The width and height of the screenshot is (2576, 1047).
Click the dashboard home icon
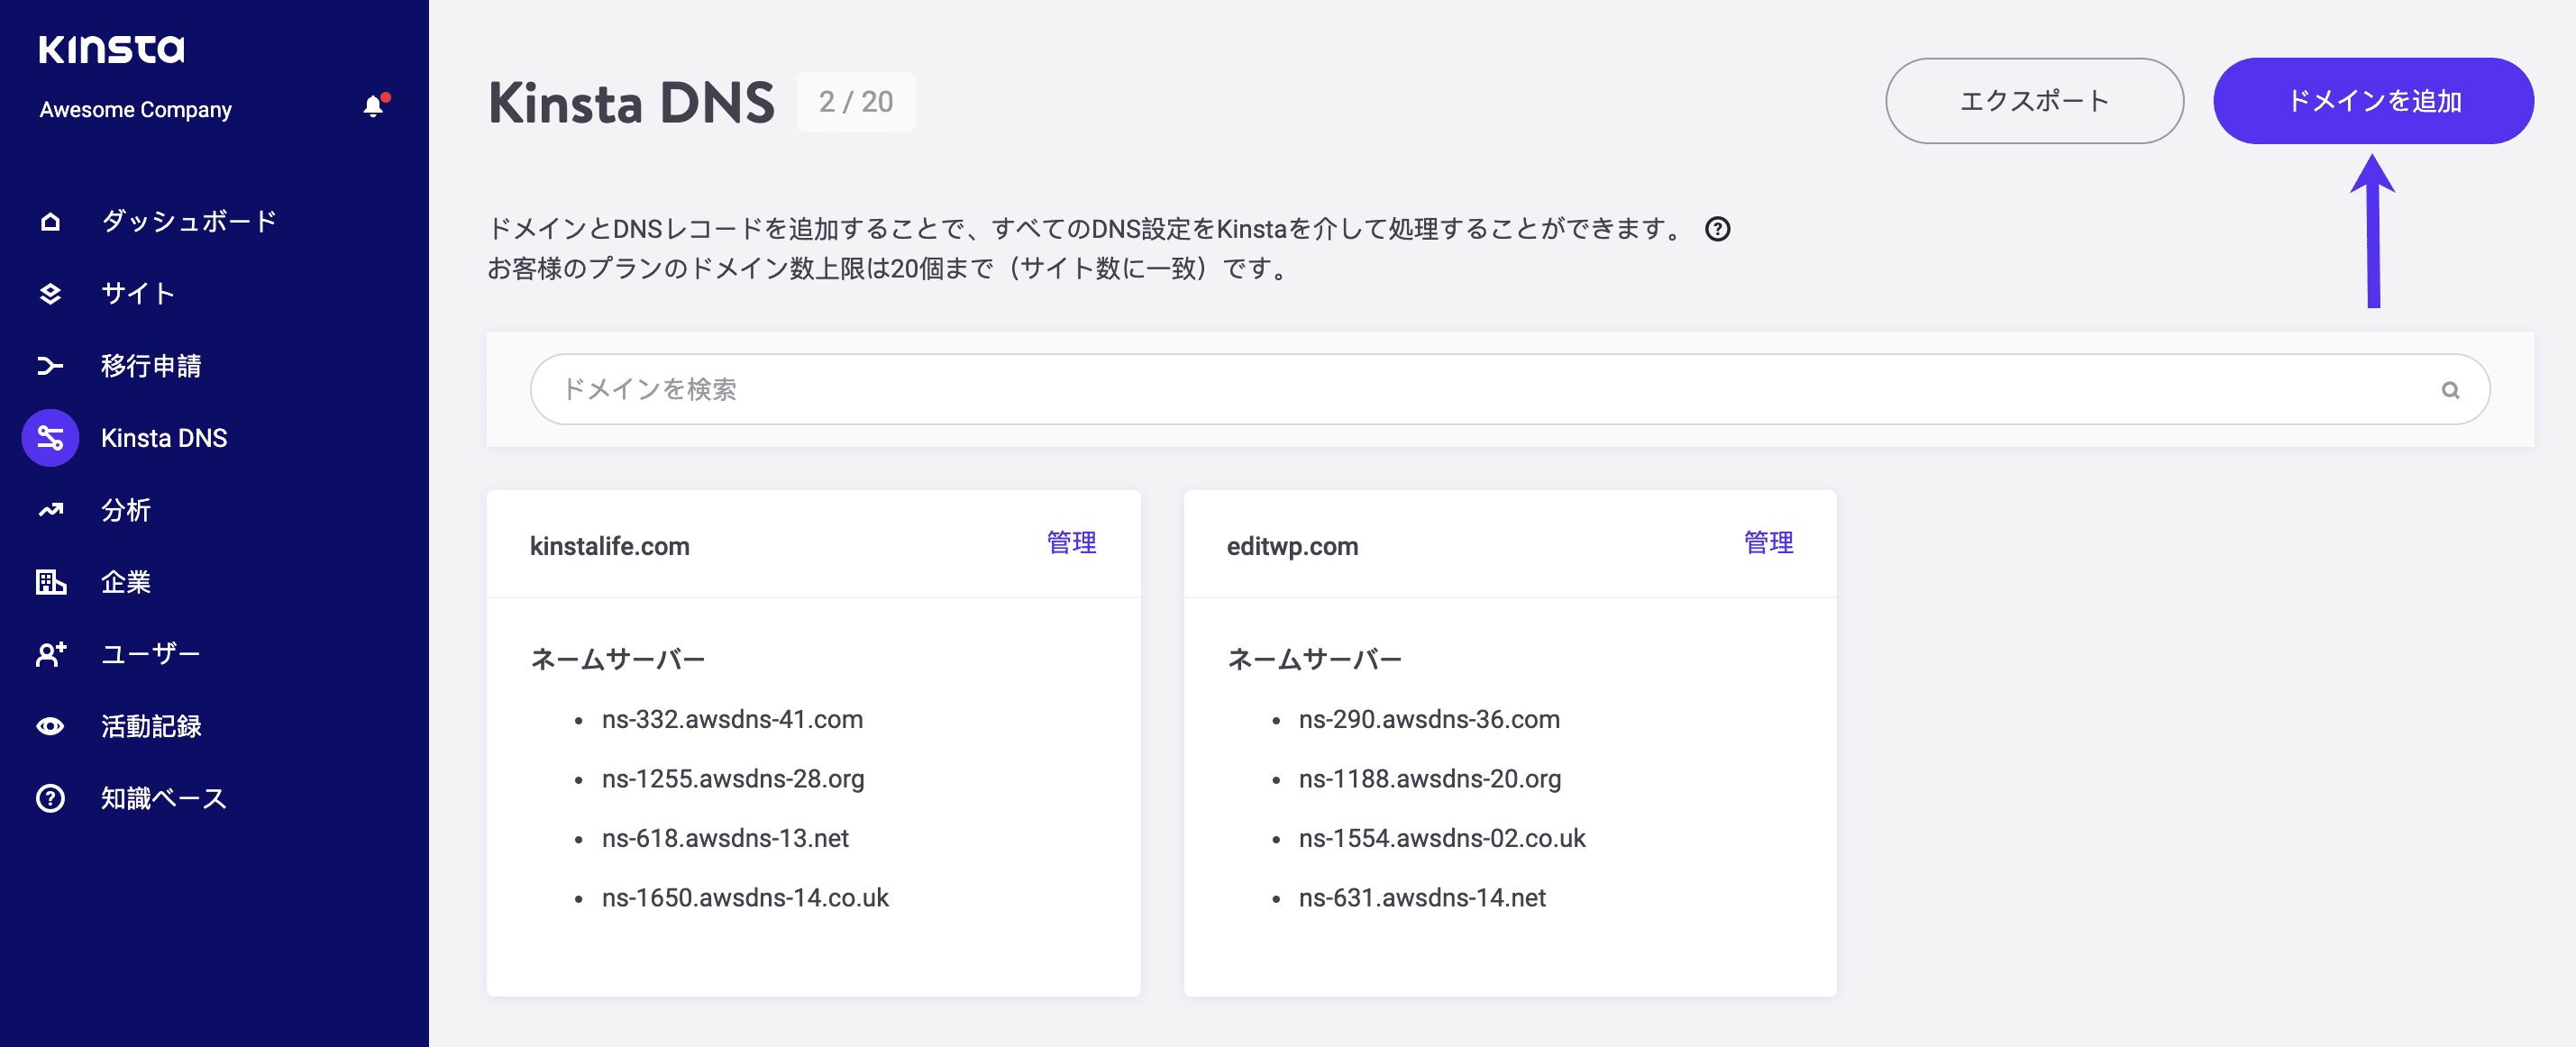[x=50, y=221]
